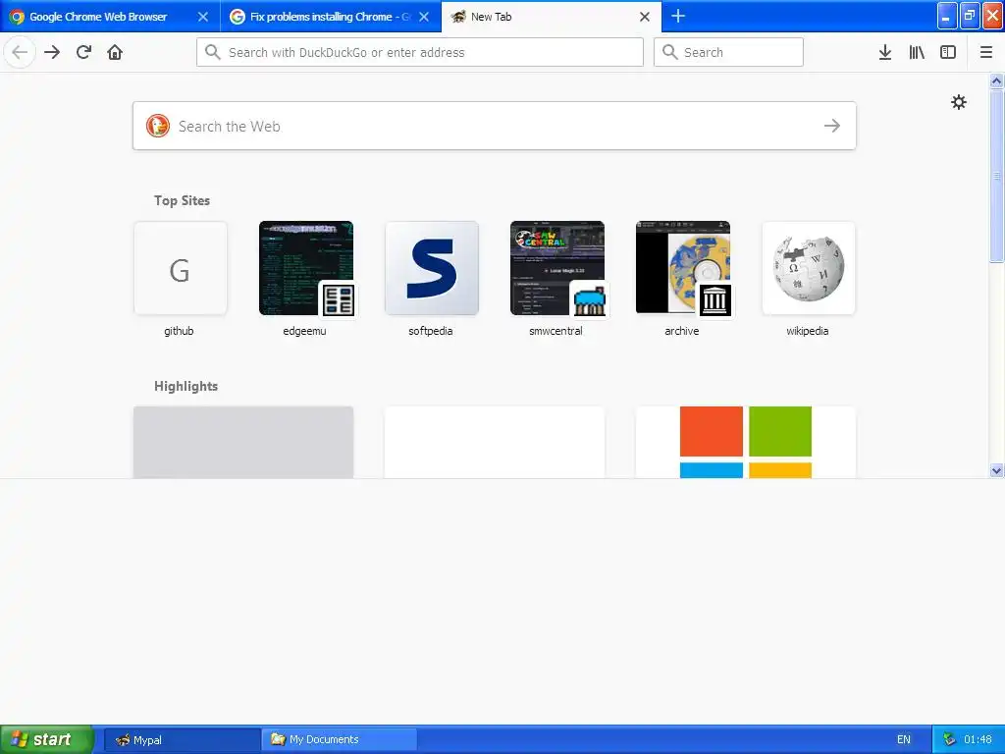Reload the current page
The width and height of the screenshot is (1005, 754).
83,52
